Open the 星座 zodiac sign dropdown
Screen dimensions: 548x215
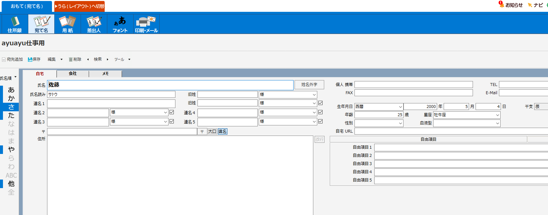click(x=497, y=115)
